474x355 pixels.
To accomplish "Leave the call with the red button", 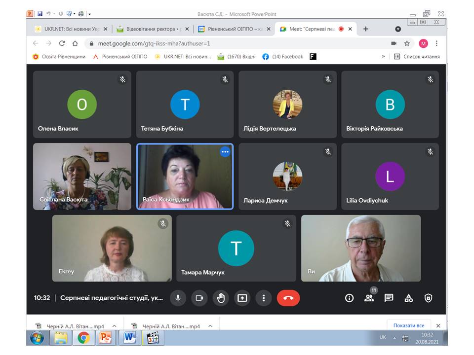I will (288, 298).
